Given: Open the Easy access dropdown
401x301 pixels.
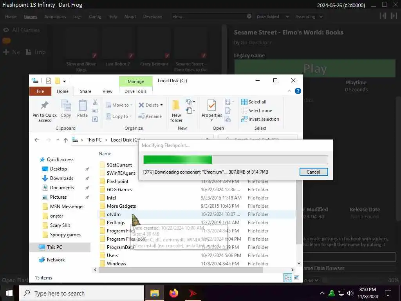Looking at the screenshot, I should coord(191,111).
